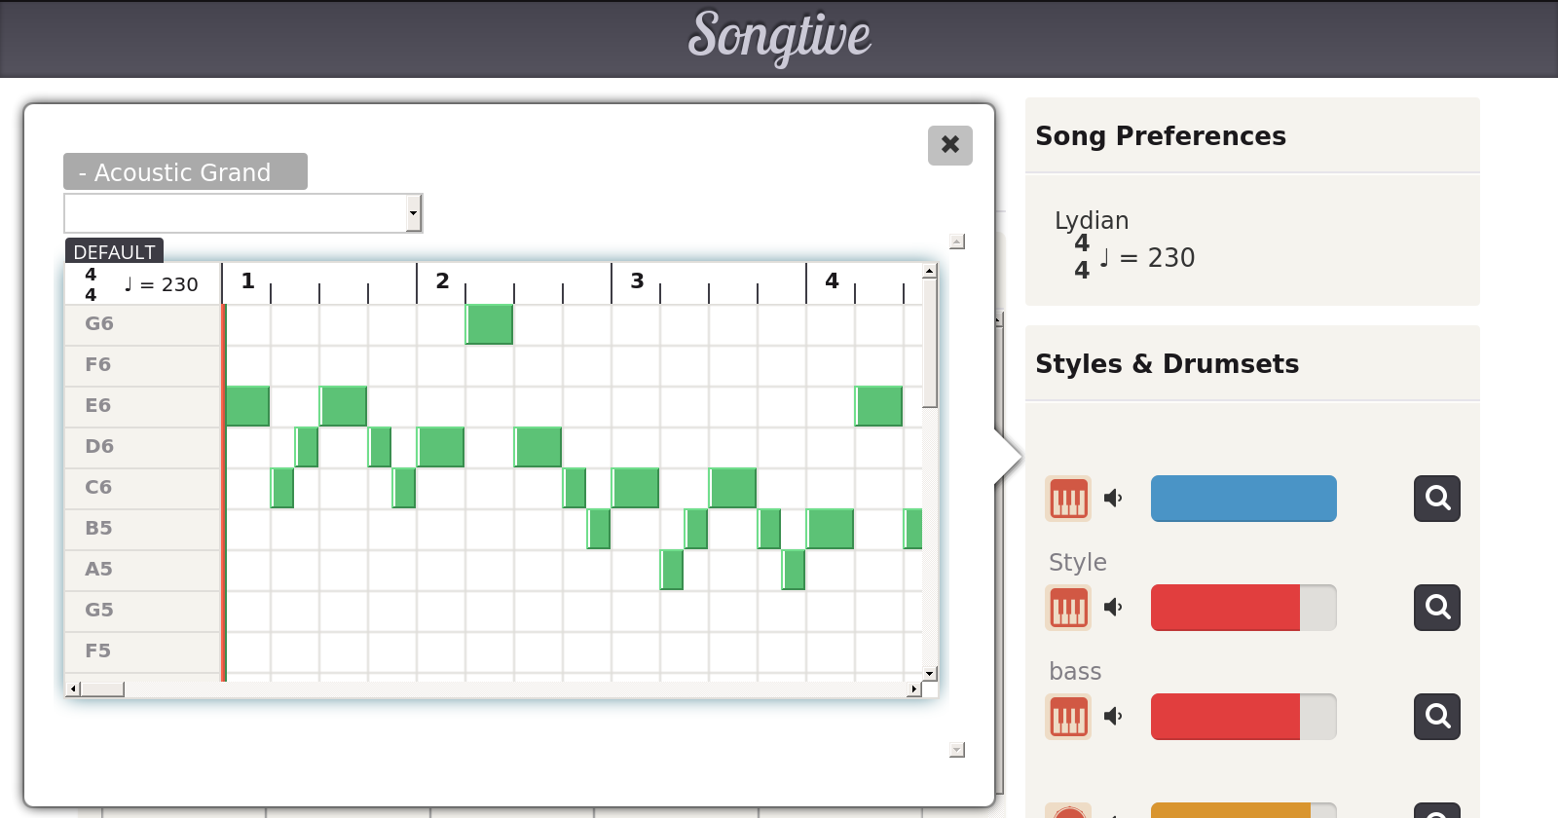Select the DEFAULT tab
The image size is (1558, 818).
pyautogui.click(x=114, y=252)
